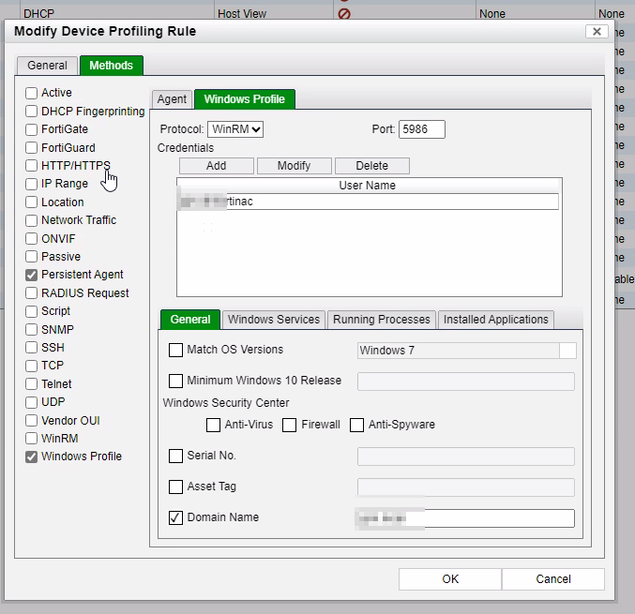Enable the Anti-Virus checkbox
The height and width of the screenshot is (614, 635).
click(x=213, y=425)
